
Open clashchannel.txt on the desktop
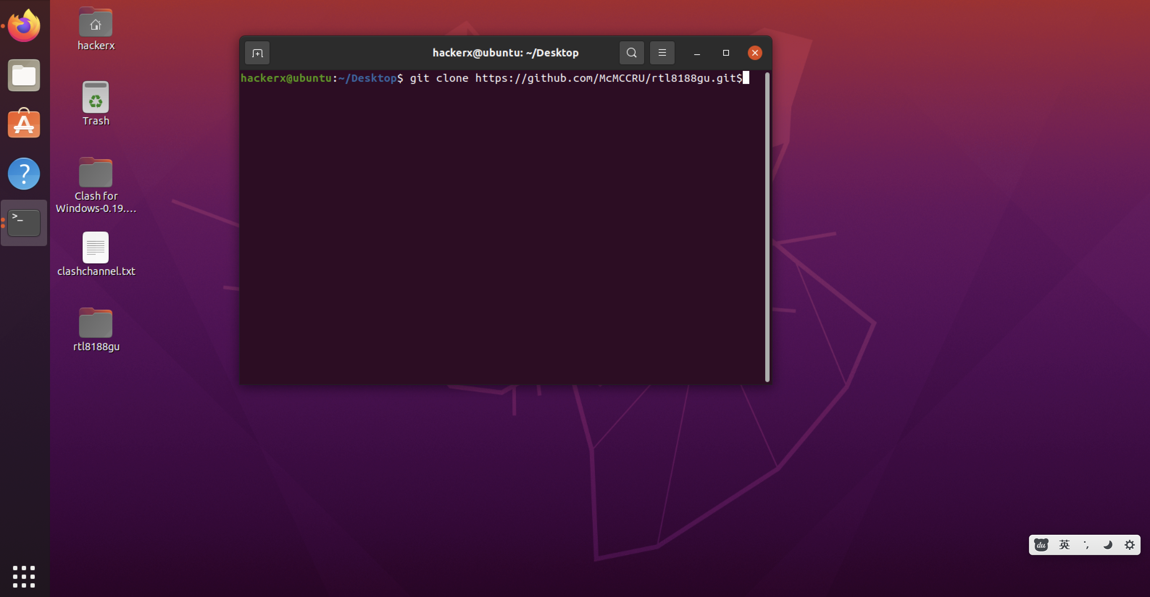(96, 247)
